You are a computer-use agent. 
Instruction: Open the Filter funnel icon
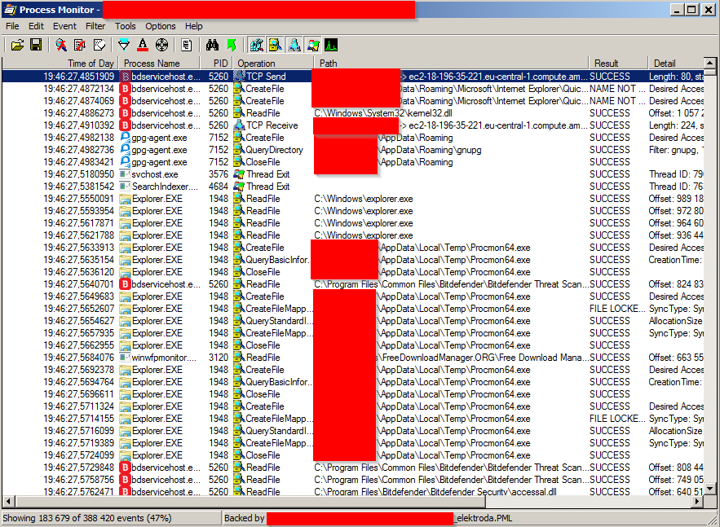124,45
